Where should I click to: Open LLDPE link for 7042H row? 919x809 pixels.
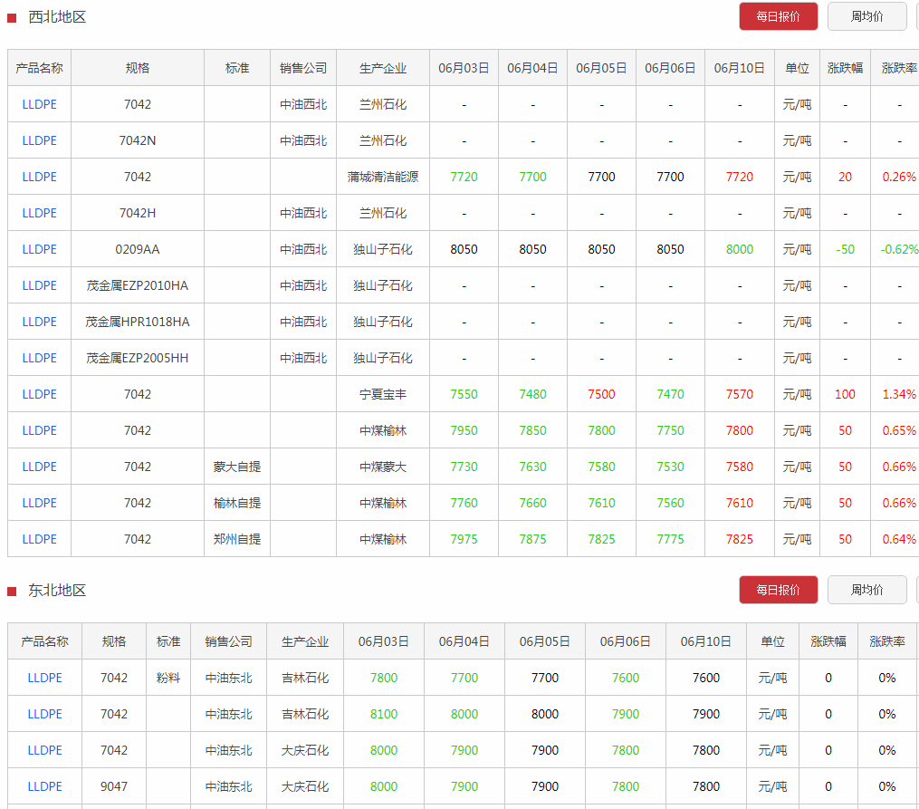point(39,214)
